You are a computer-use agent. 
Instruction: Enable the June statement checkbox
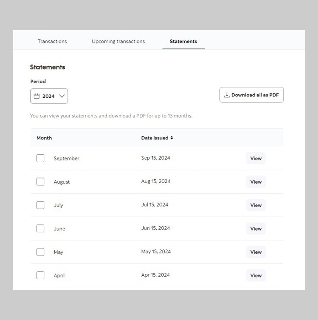40,228
